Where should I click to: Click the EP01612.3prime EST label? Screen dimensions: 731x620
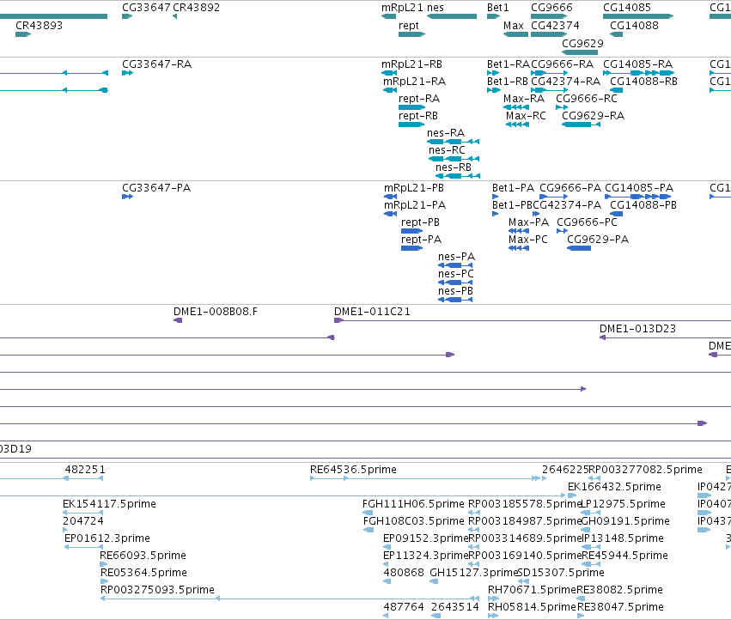(x=107, y=538)
